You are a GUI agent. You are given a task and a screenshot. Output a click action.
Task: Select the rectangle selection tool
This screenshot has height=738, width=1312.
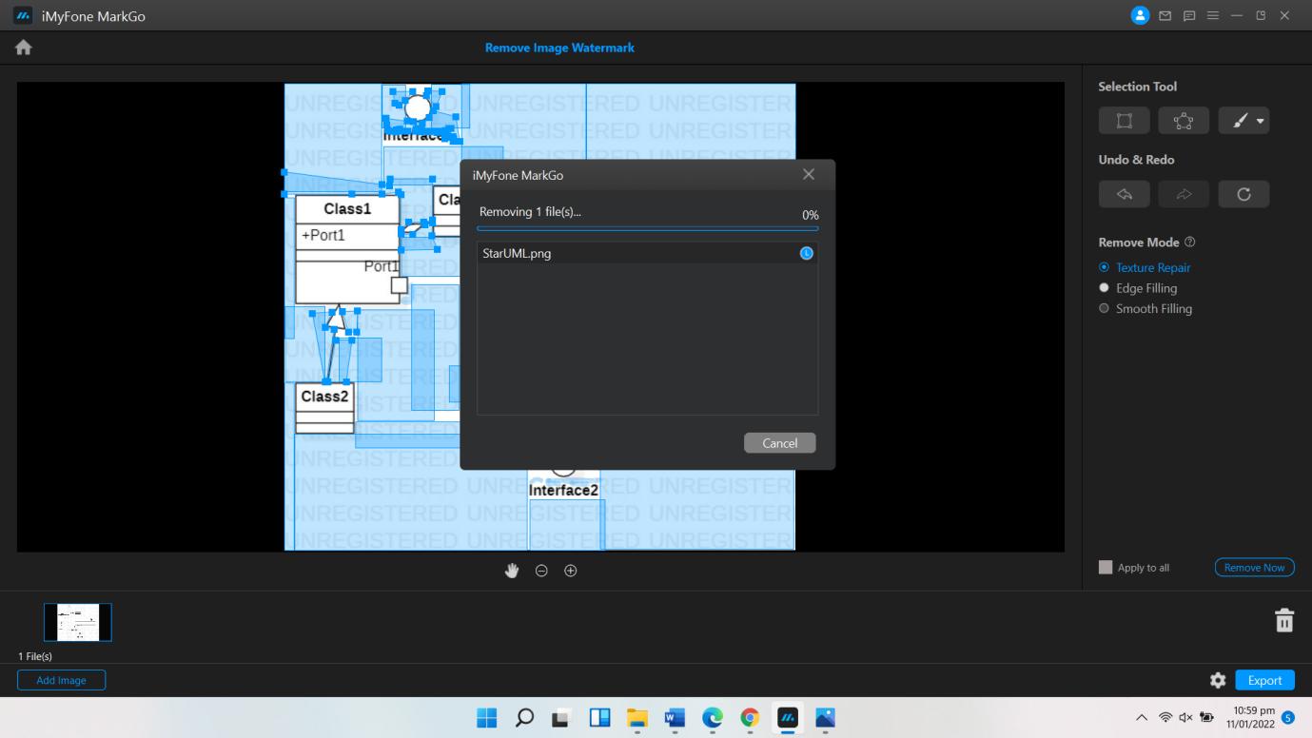[x=1124, y=120]
